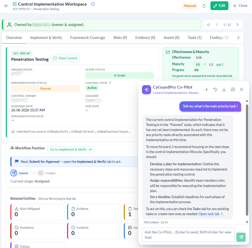The image size is (252, 248).
Task: Click the Planned implementation status pill
Action: click(x=45, y=89)
